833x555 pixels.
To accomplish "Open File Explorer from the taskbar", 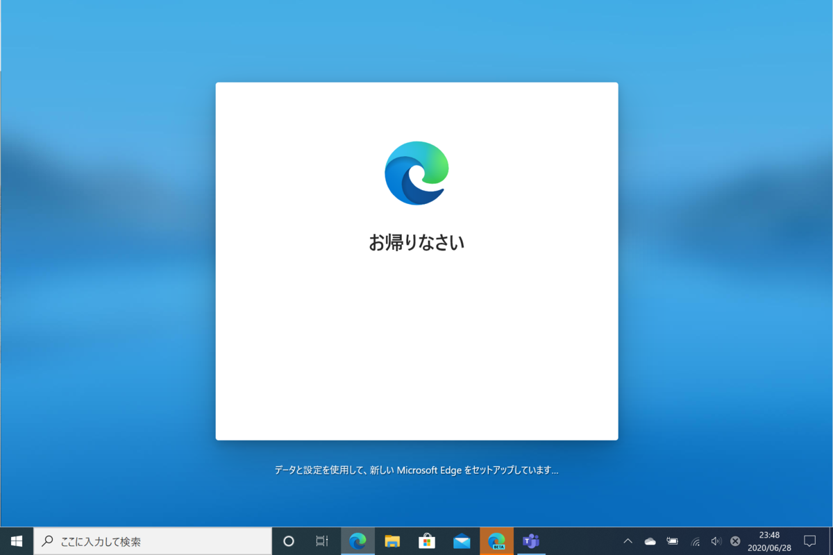I will (x=392, y=541).
